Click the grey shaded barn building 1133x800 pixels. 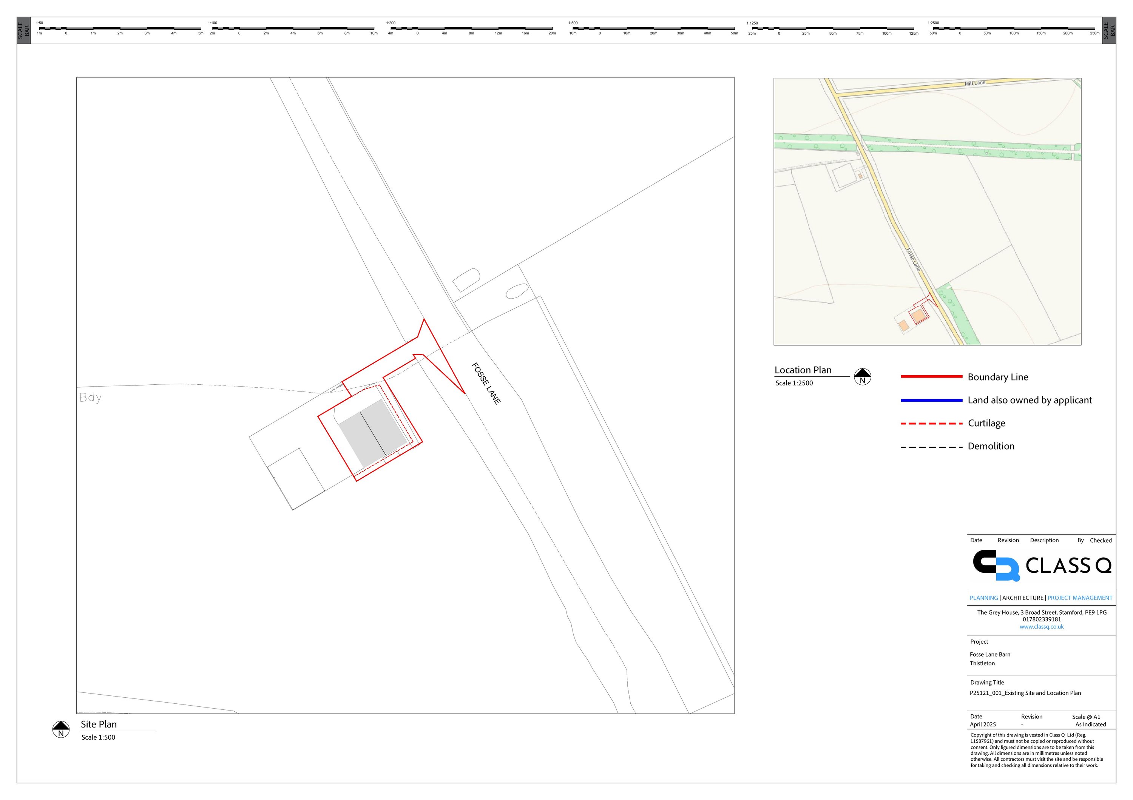pos(372,433)
